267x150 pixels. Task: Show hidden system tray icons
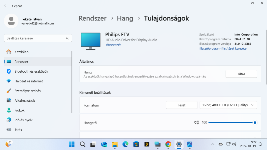213,144
